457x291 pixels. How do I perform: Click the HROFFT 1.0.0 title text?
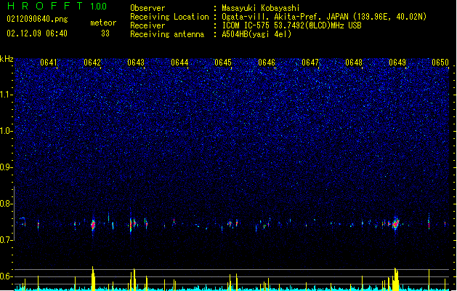pyautogui.click(x=57, y=6)
